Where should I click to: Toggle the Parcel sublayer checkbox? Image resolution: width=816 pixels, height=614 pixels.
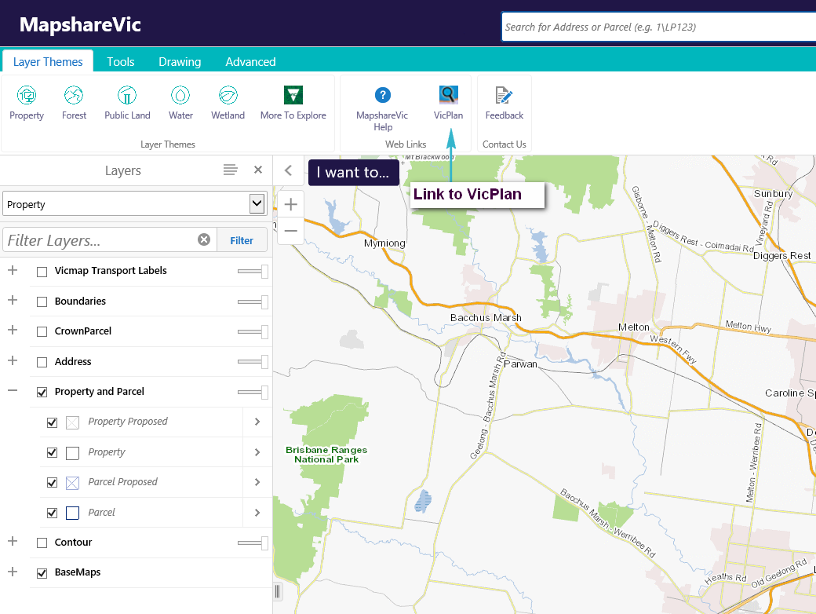point(52,513)
